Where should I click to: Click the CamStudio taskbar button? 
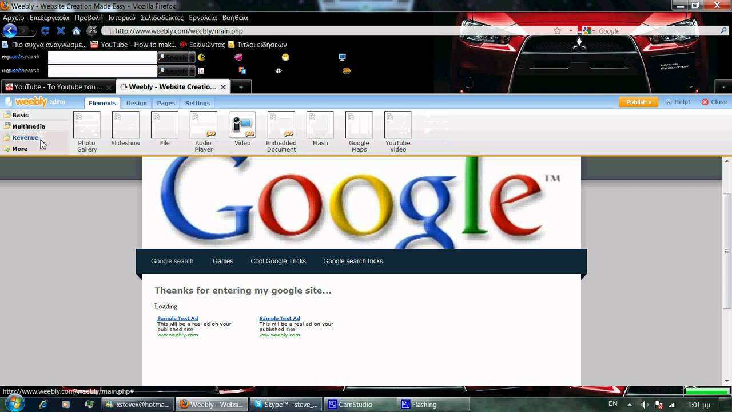(x=360, y=405)
